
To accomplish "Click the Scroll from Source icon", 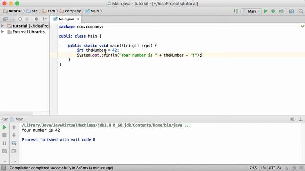I will 20,19.
